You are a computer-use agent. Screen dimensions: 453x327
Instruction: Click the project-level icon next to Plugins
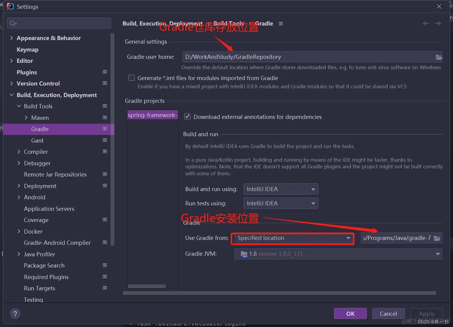(x=105, y=72)
